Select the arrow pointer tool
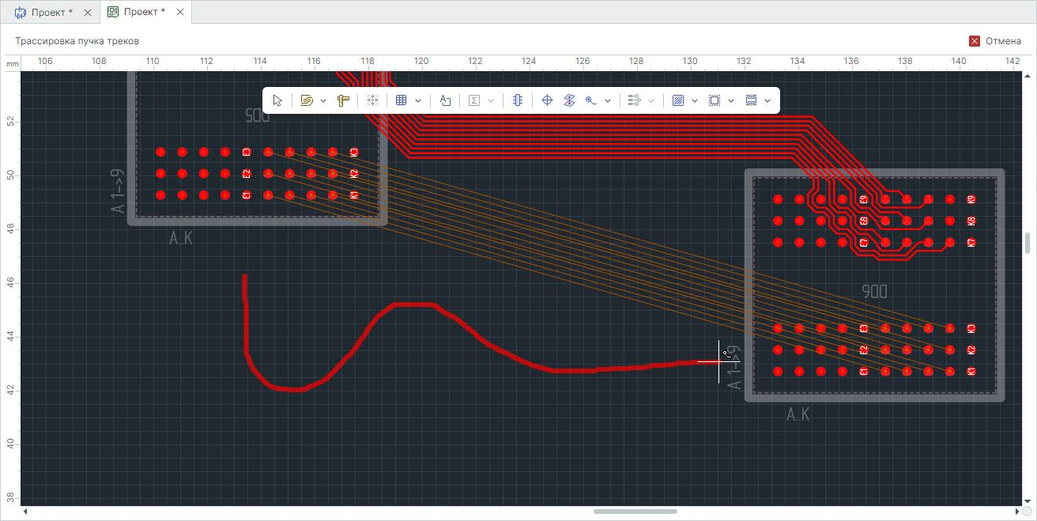This screenshot has width=1037, height=521. [277, 100]
